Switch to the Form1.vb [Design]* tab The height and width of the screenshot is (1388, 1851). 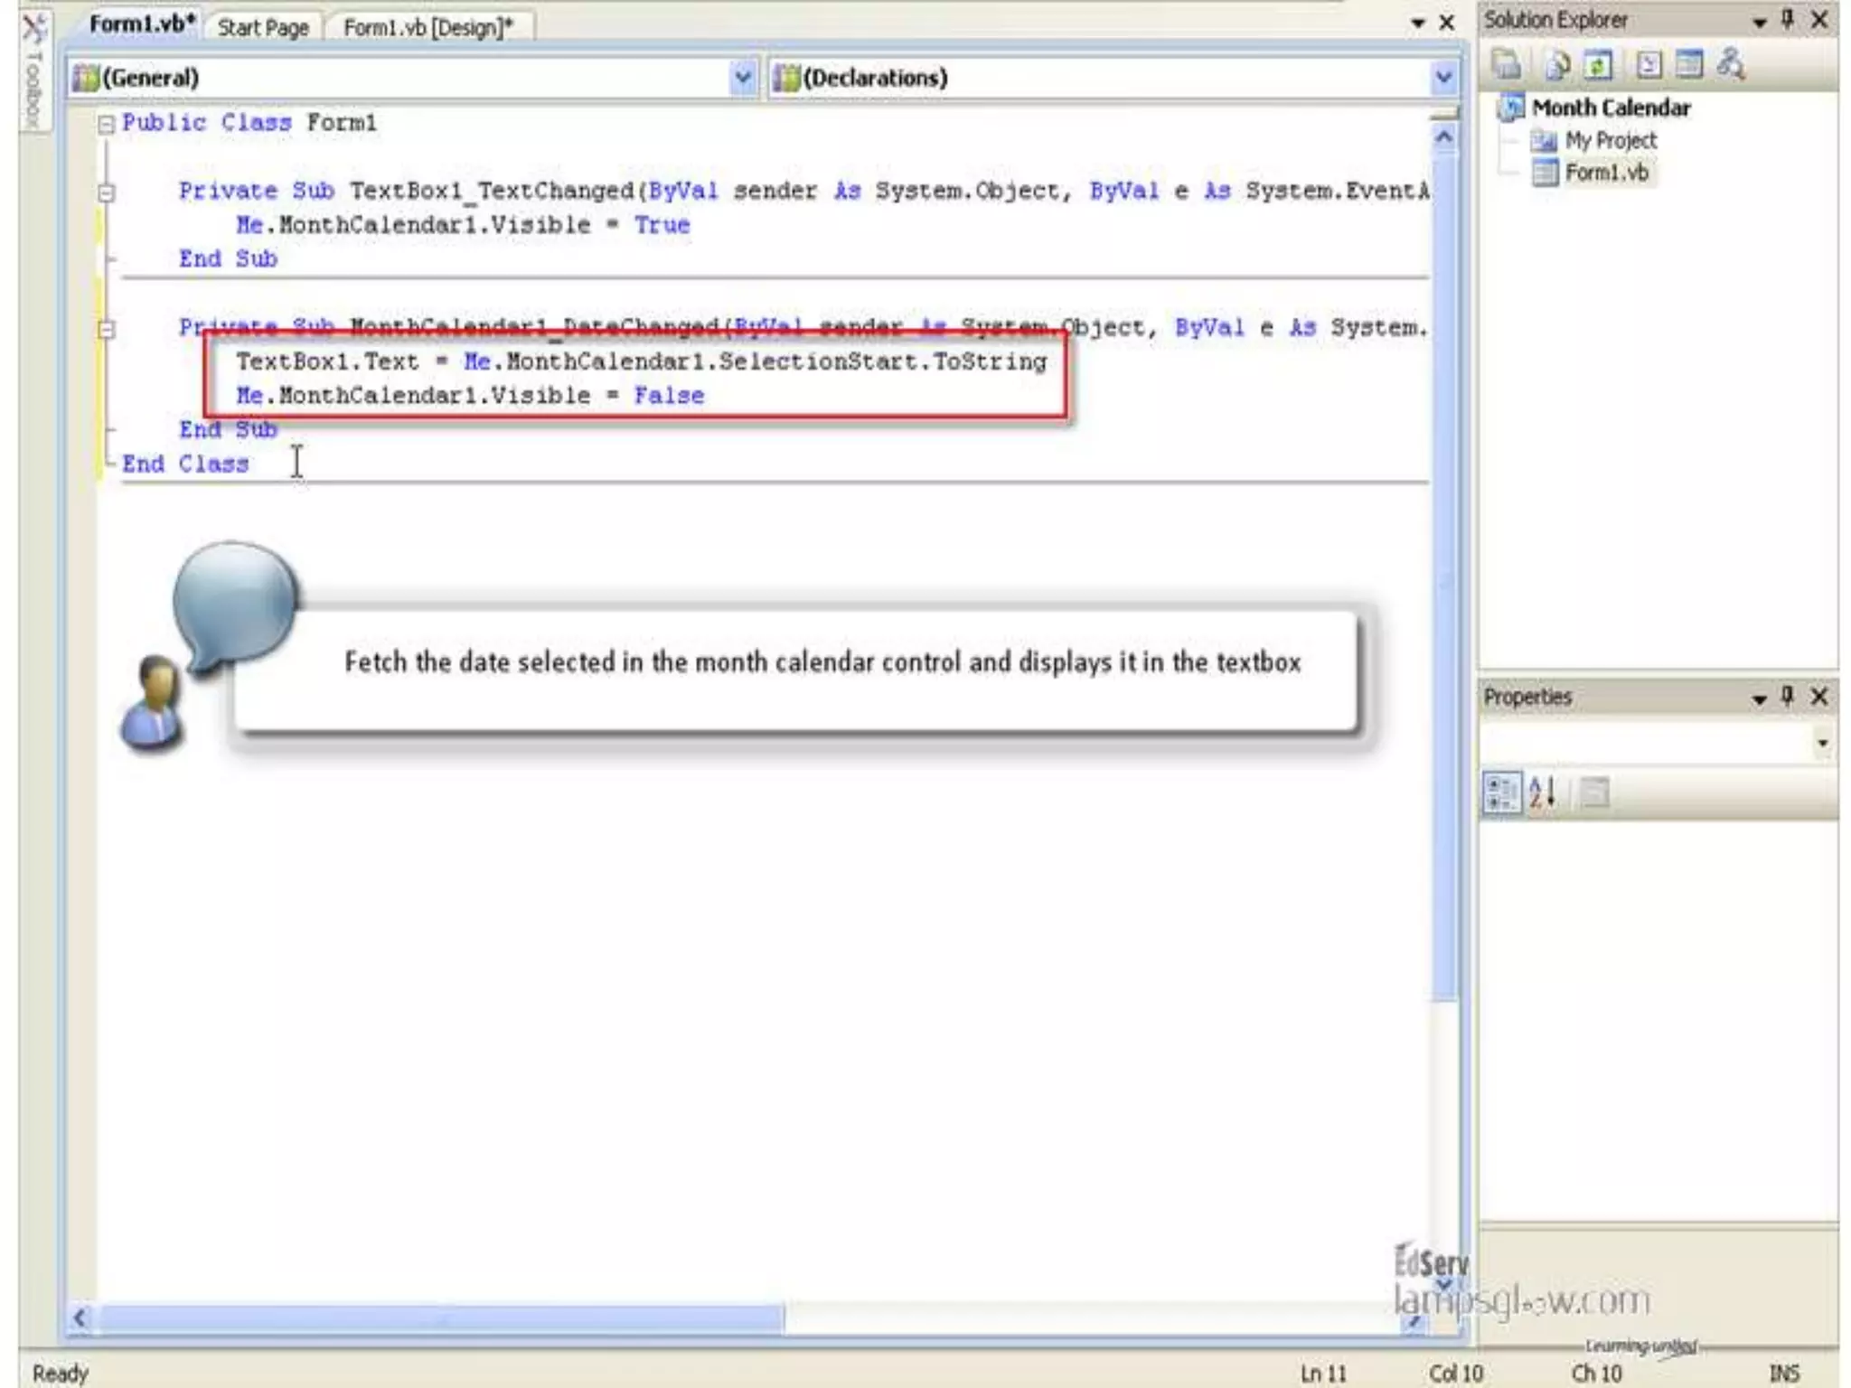(x=428, y=27)
